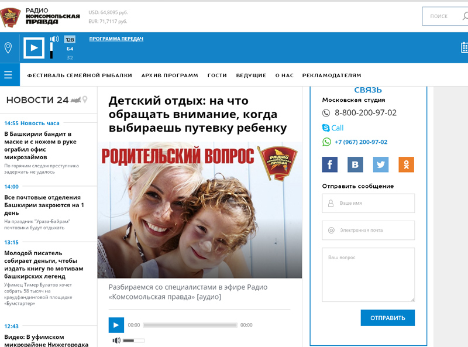The height and width of the screenshot is (347, 468).
Task: Open the Гости section
Action: pos(217,75)
